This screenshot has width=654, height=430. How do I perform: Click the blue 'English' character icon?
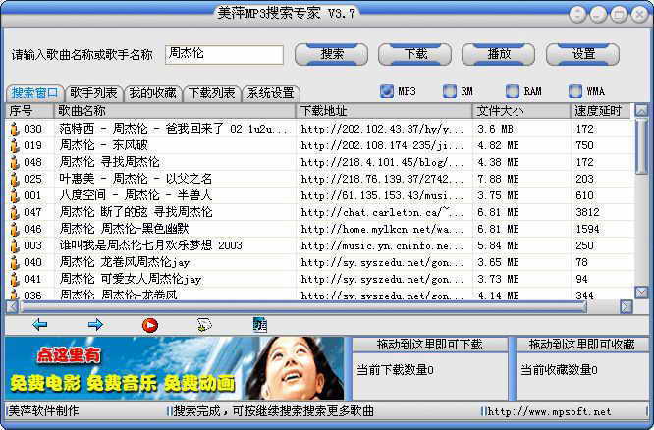point(259,324)
